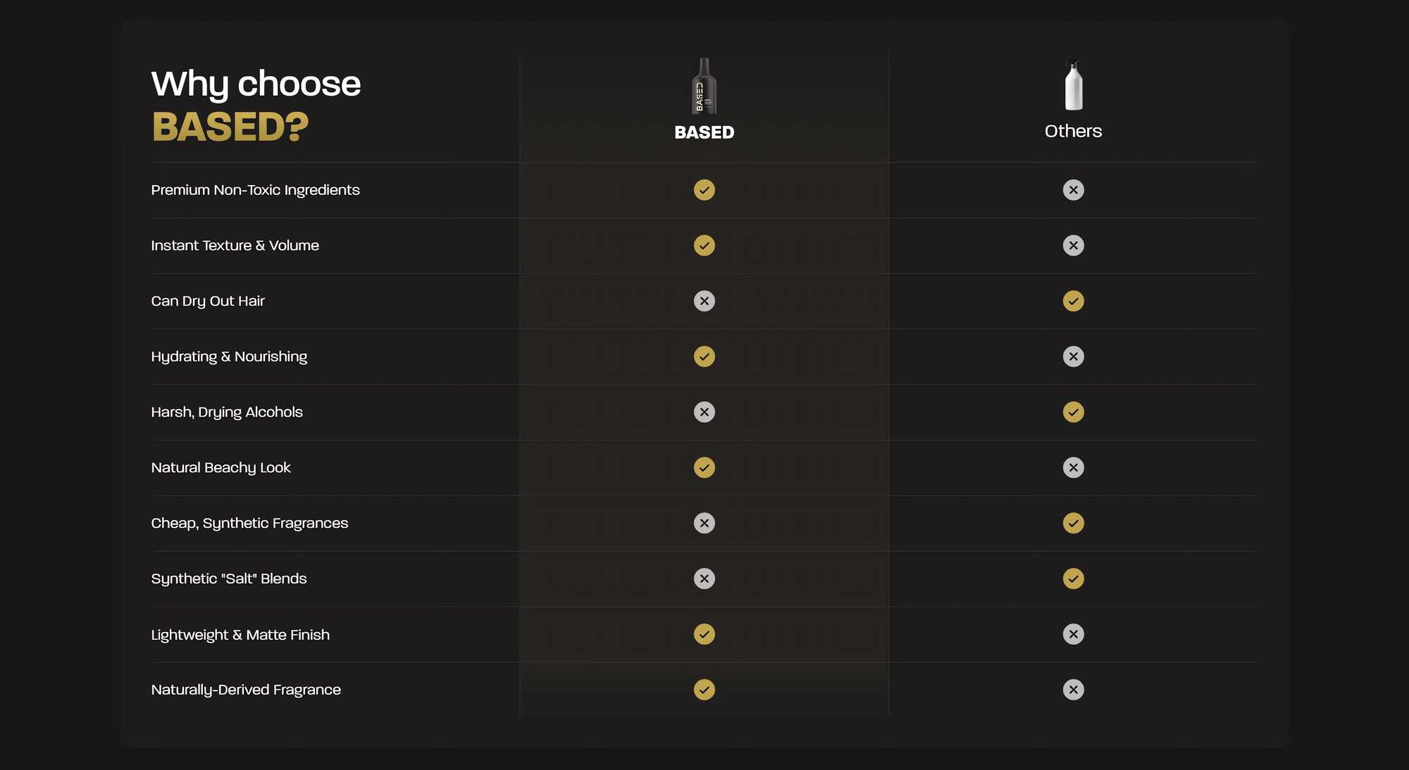1409x770 pixels.
Task: Click the Others cross for Instant Texture & Volume
Action: pos(1073,246)
